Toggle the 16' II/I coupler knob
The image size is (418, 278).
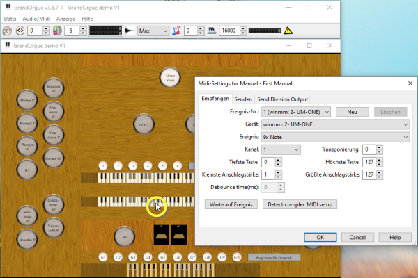(x=144, y=124)
